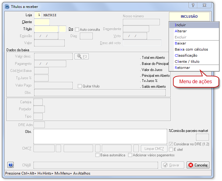Focus the Loja number field
The height and width of the screenshot is (181, 222).
coord(38,15)
